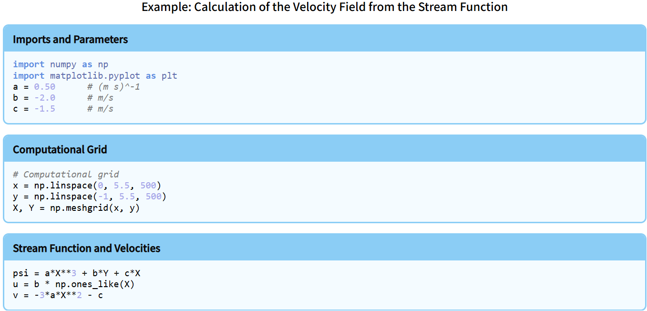This screenshot has height=311, width=647.
Task: Click the import matplotlib.pyplot line
Action: pos(95,76)
